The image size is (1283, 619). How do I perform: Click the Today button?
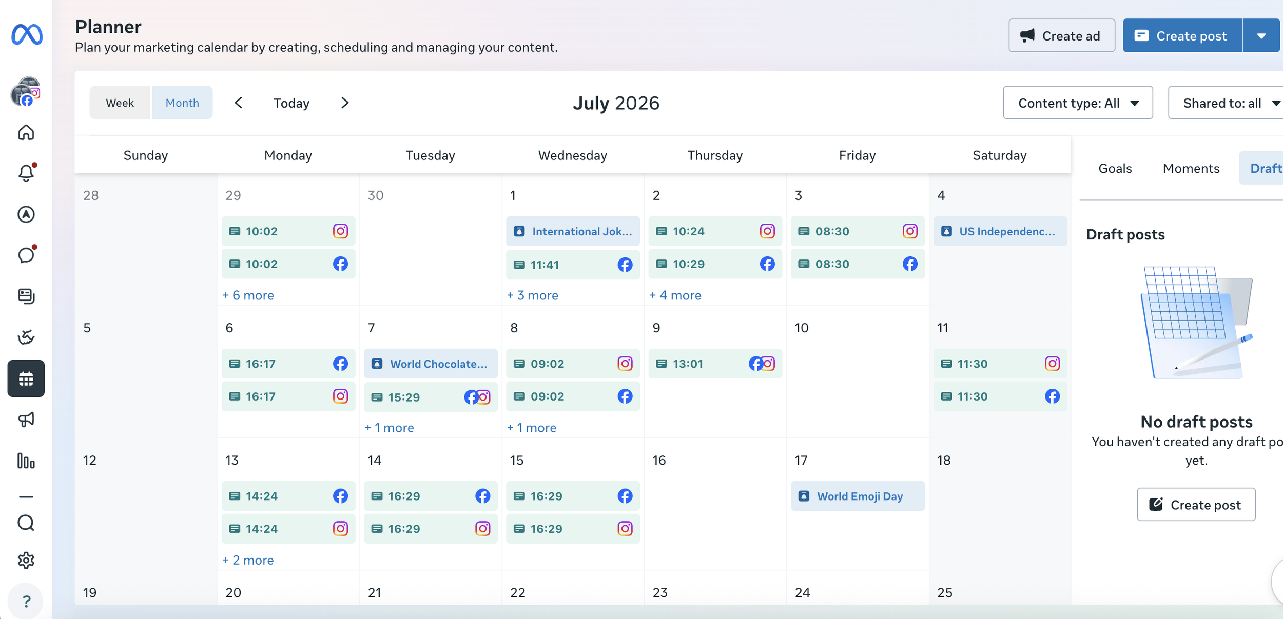291,103
